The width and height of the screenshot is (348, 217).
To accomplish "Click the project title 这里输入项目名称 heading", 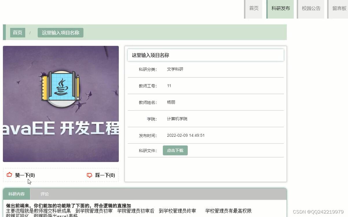I will tap(151, 55).
